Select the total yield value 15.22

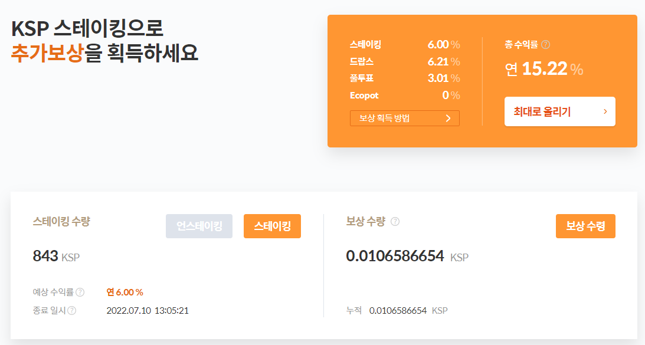click(545, 68)
